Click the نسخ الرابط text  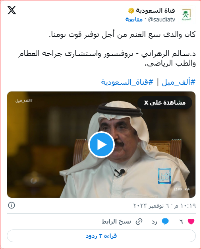[x=116, y=222]
